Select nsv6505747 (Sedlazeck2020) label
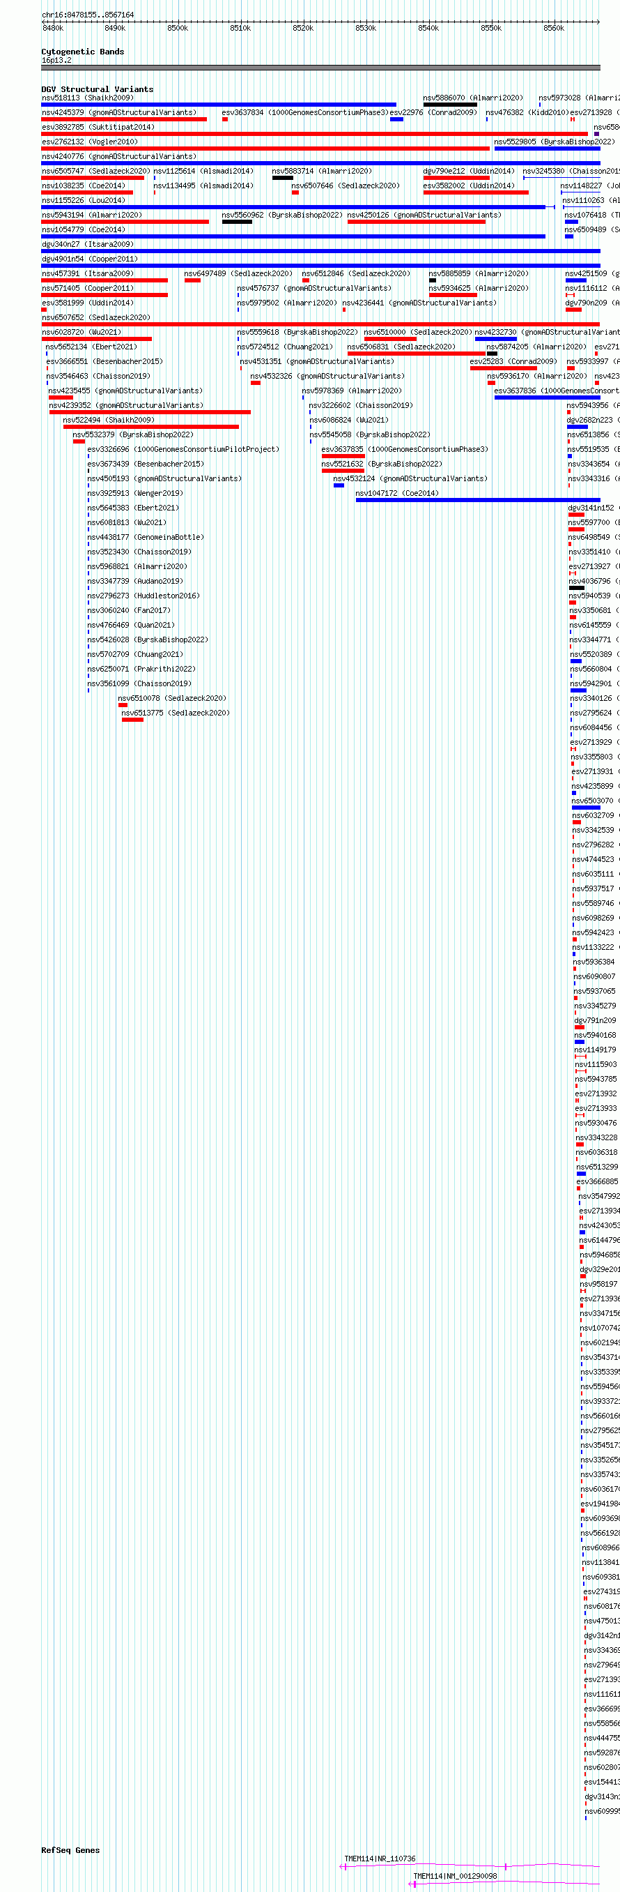The image size is (620, 1892). coord(96,171)
